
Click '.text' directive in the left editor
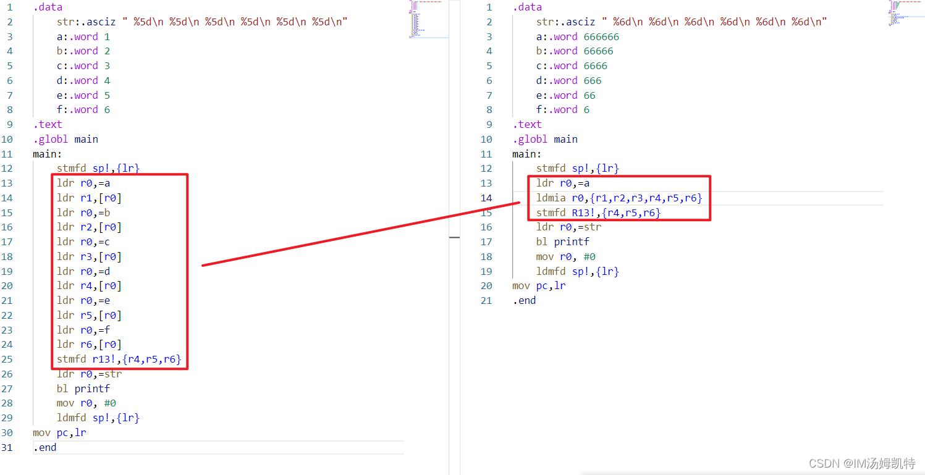coord(48,124)
